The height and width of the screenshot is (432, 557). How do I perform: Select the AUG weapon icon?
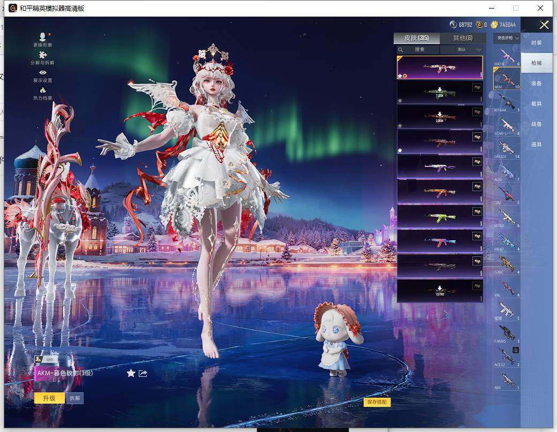[x=507, y=171]
